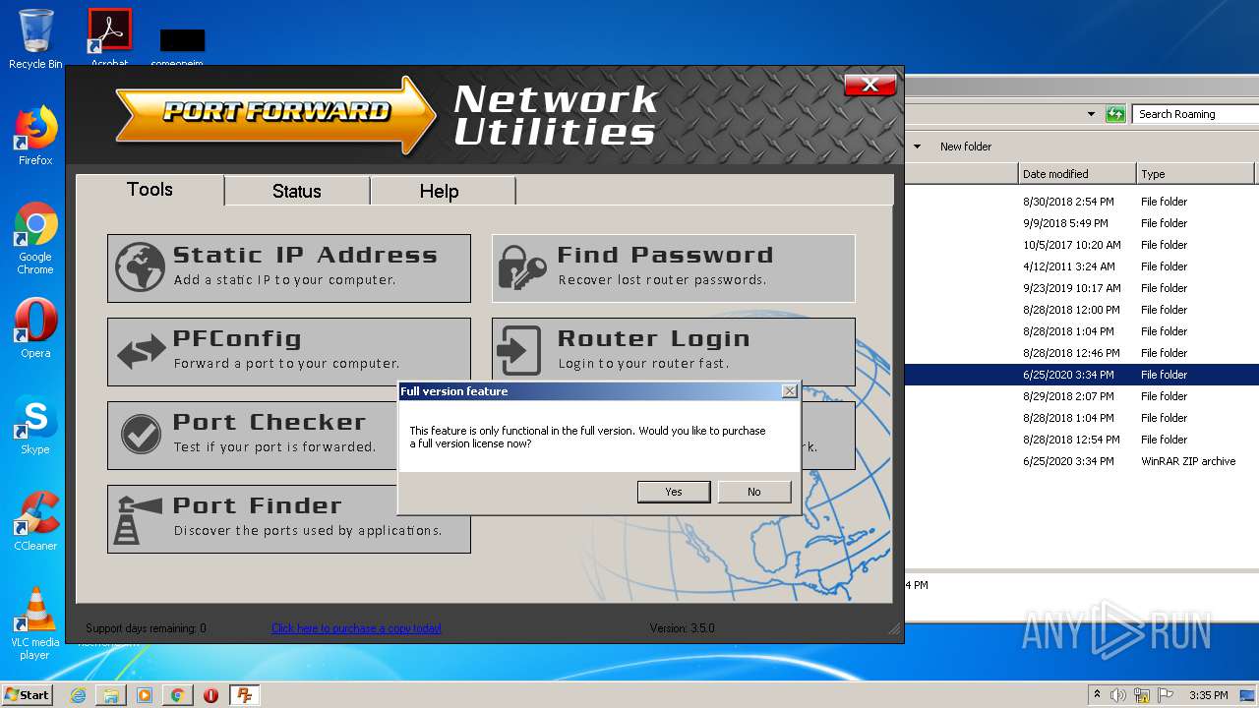
Task: Click Search Roaming field in Explorer
Action: tap(1195, 114)
